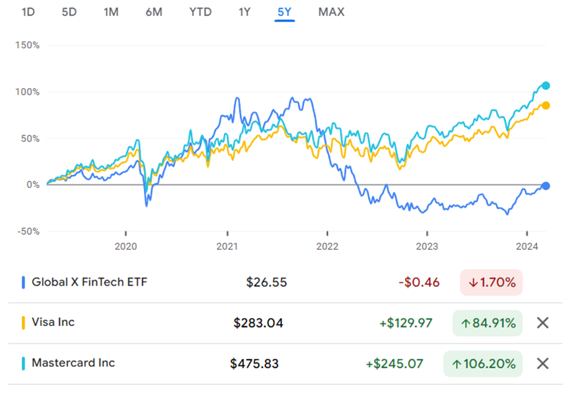Remove Visa Inc from comparison
Screen dimensions: 583x396
tap(542, 323)
